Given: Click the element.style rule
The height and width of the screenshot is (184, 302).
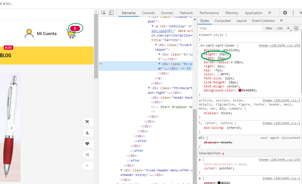Looking at the screenshot, I should coord(213,35).
